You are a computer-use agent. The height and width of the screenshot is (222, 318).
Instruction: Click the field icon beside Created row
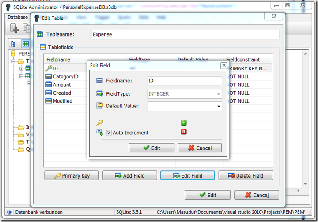49,92
